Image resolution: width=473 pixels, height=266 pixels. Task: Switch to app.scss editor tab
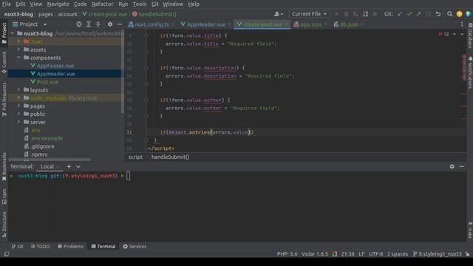pos(310,24)
